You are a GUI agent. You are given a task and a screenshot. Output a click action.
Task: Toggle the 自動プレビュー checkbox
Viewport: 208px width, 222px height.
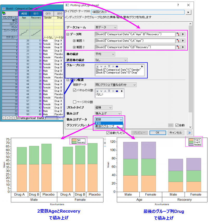click(108, 133)
